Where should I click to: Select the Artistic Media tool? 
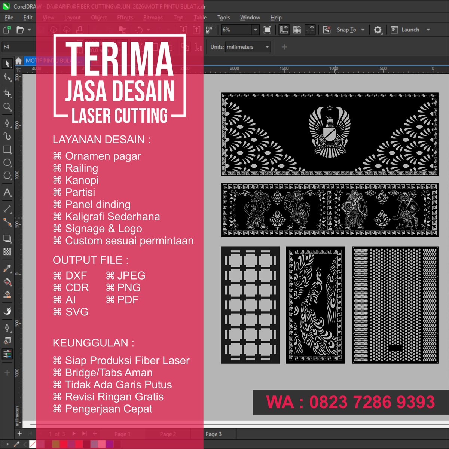(7, 136)
